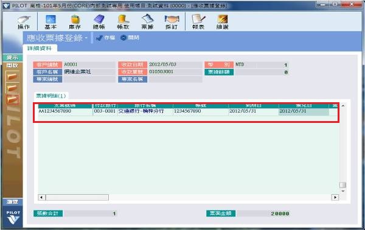Select the 票據明細(1) tab
The width and height of the screenshot is (365, 230).
click(x=51, y=96)
